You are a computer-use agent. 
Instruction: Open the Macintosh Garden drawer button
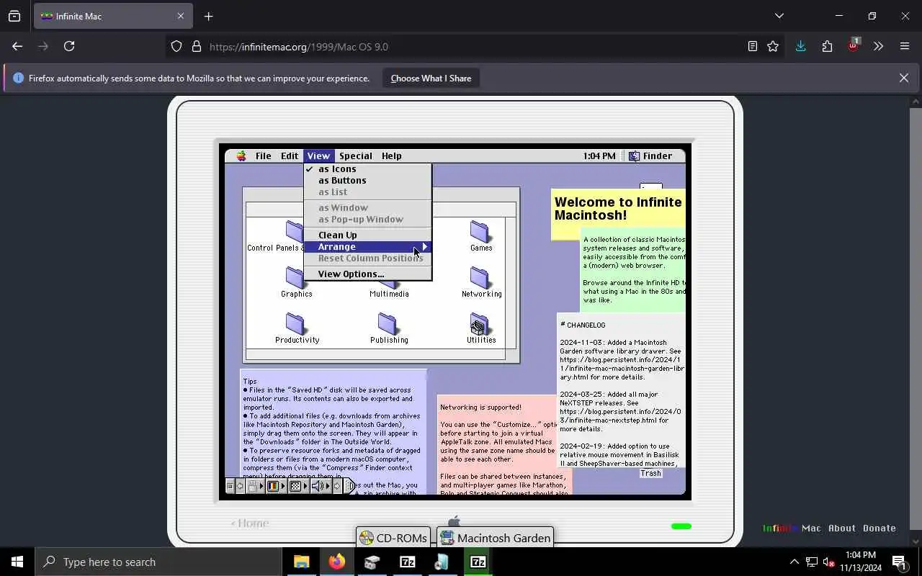click(496, 538)
